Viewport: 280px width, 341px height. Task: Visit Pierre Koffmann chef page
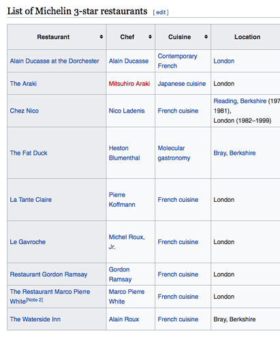pyautogui.click(x=122, y=200)
